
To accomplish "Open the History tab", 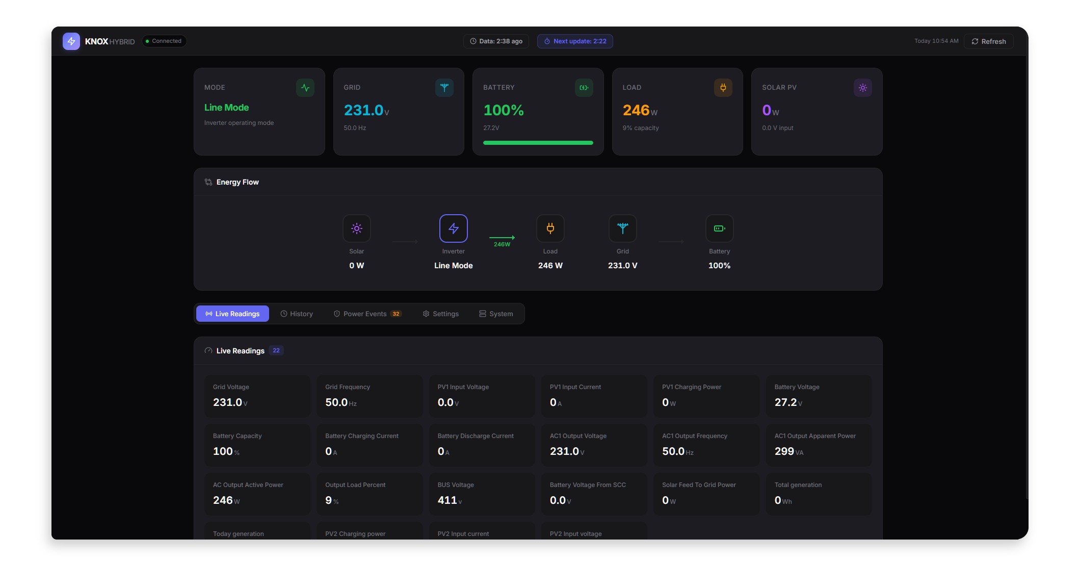I will tap(297, 314).
